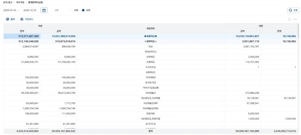Click the end date 2025-12-31 field
Screen dimensions: 301x135
30,10
